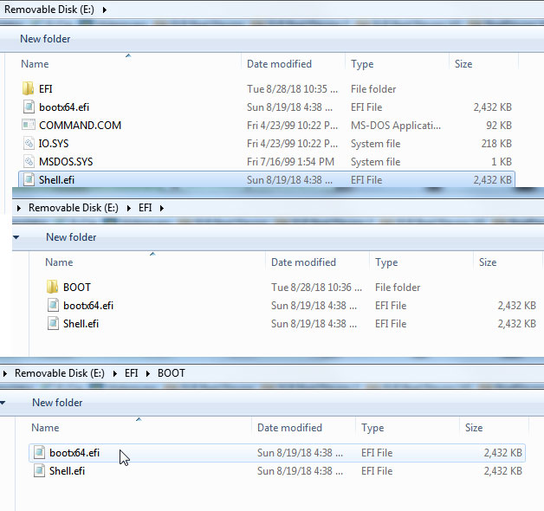544x511 pixels.
Task: Open dropdown arrow left of New folder in EFI window
Action: coord(16,237)
